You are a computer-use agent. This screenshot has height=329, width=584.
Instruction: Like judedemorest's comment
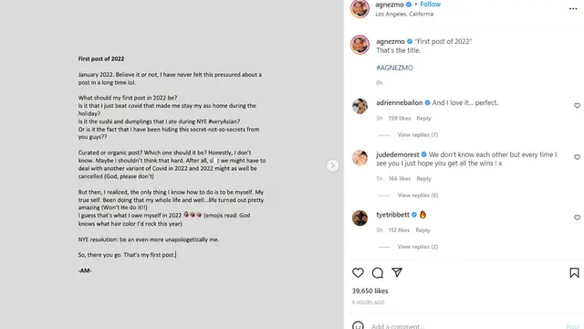point(577,157)
